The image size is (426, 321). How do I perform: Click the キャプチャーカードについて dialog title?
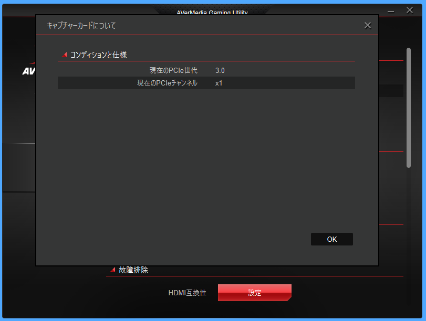point(81,26)
